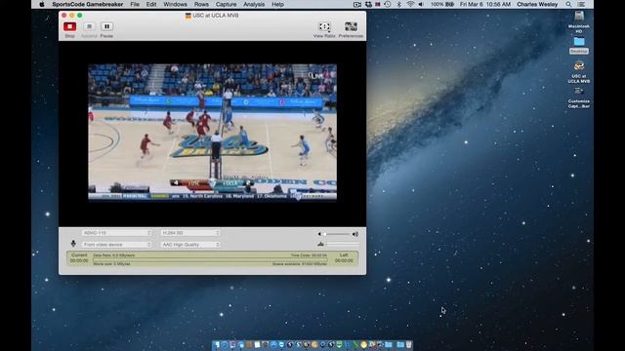Open the Wi-Fi status menu
The height and width of the screenshot is (351, 625).
point(410,4)
